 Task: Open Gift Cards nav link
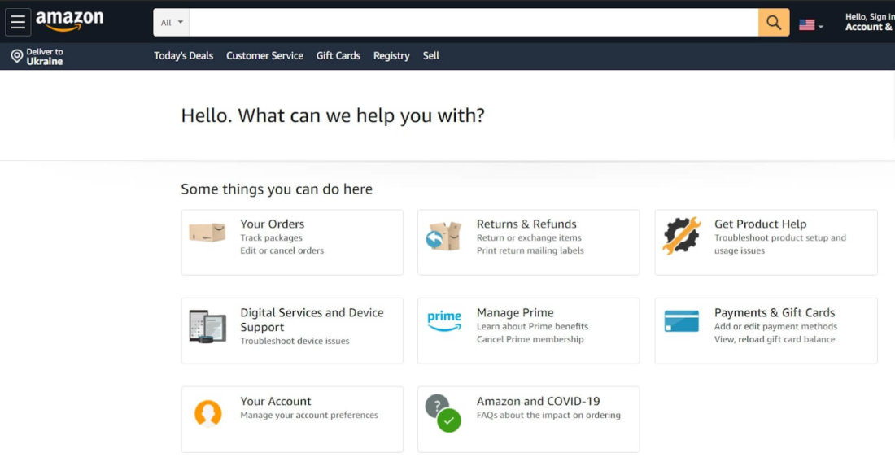pos(338,56)
